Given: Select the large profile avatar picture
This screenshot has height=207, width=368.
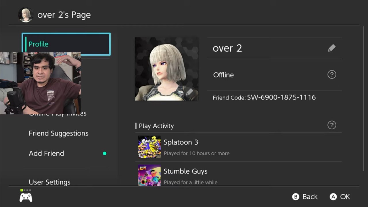Looking at the screenshot, I should click(167, 69).
